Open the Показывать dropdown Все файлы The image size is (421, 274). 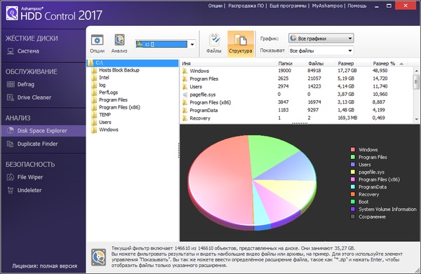(321, 50)
